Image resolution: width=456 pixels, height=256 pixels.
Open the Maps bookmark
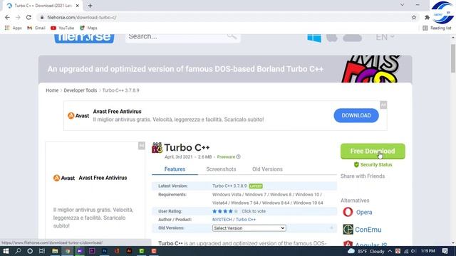(x=88, y=28)
